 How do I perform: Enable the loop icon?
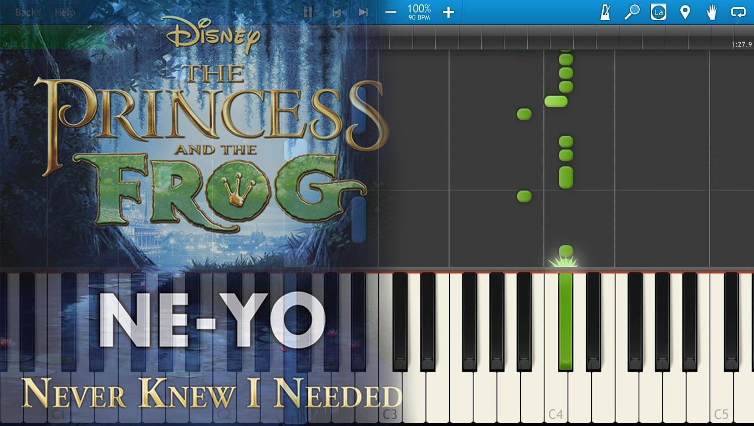pyautogui.click(x=738, y=12)
